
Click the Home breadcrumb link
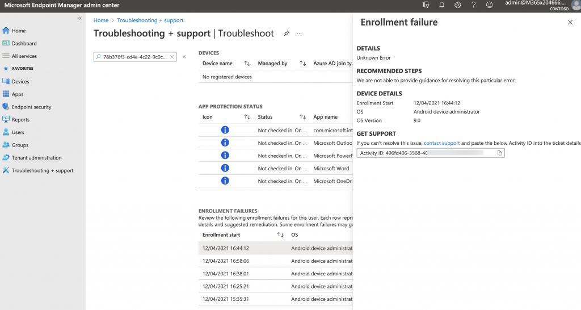click(101, 20)
